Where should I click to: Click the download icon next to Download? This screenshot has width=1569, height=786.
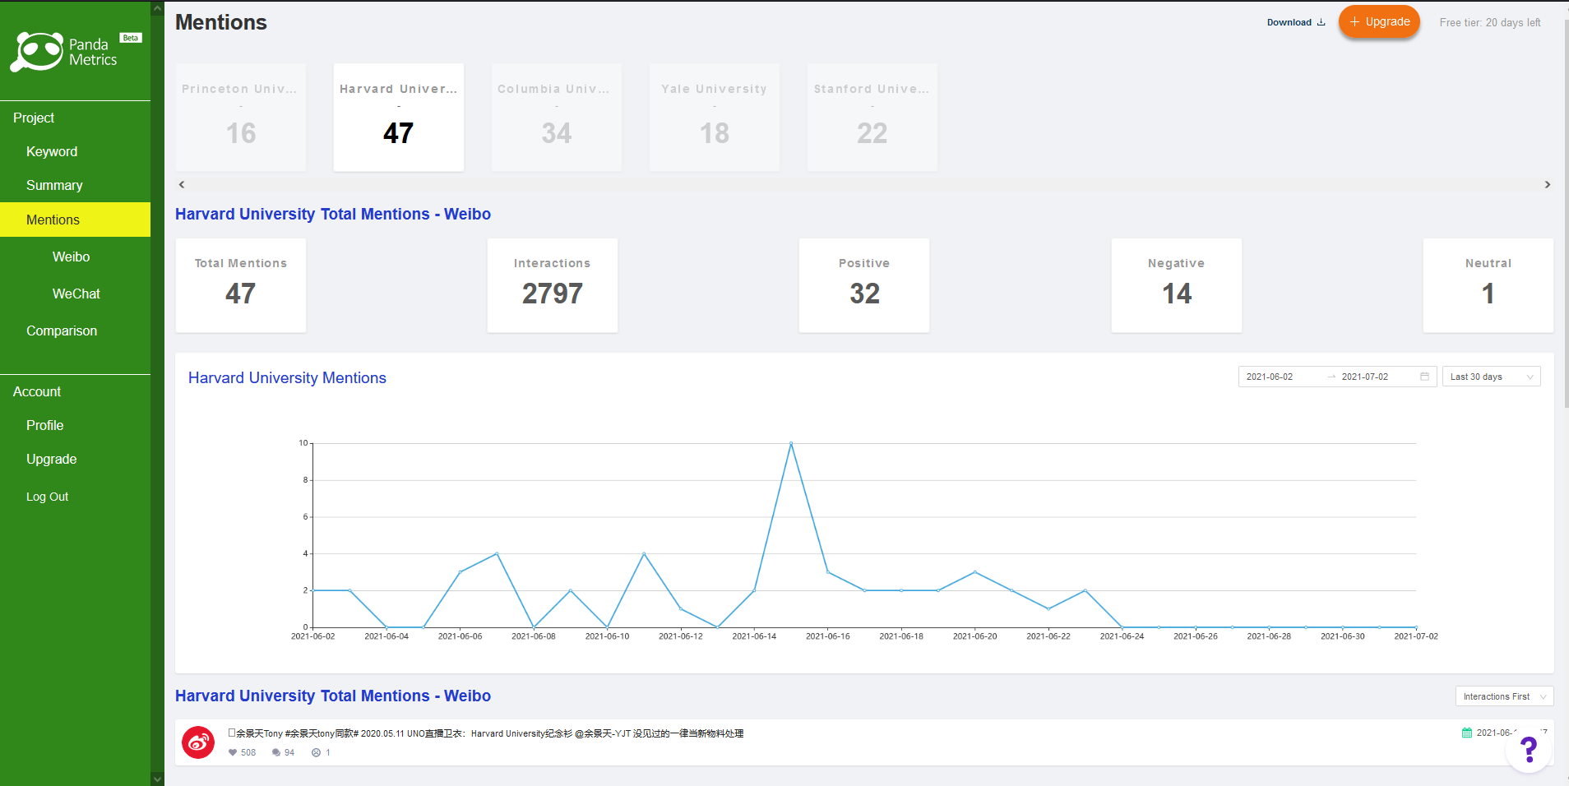coord(1320,22)
